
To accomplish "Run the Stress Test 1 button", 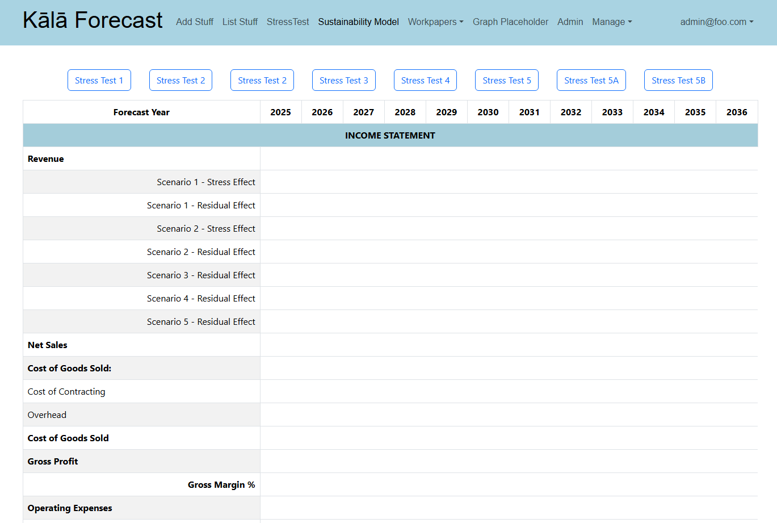I will tap(99, 80).
